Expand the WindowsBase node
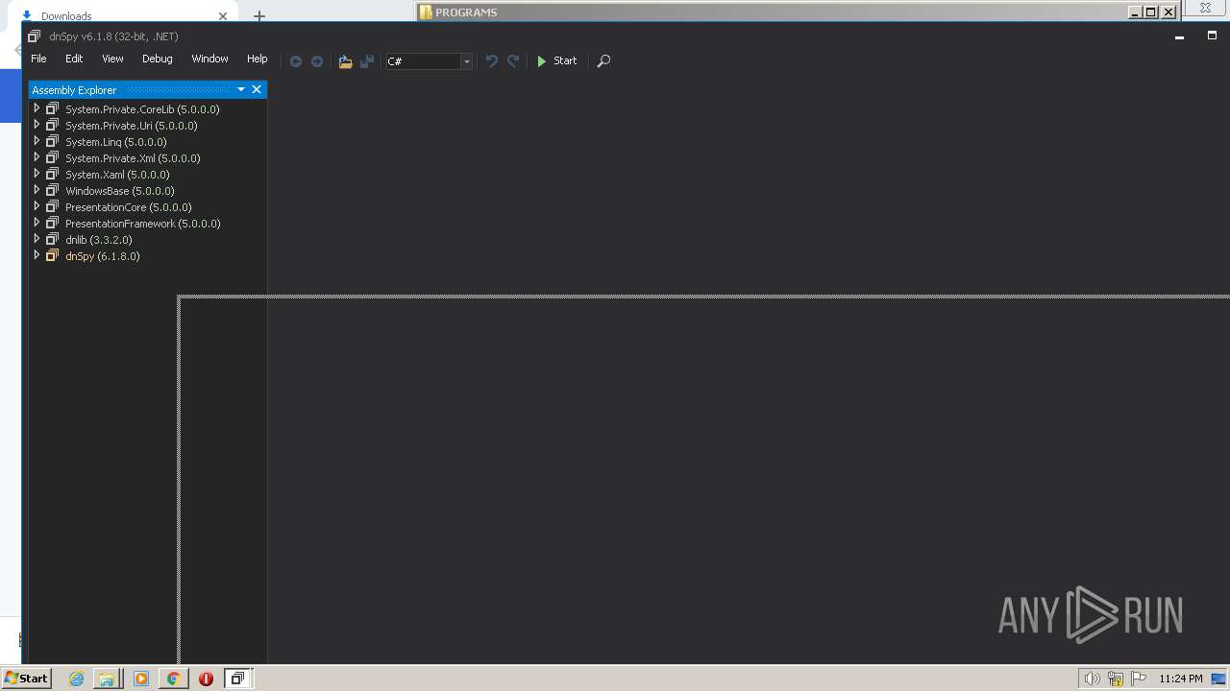 coord(37,190)
